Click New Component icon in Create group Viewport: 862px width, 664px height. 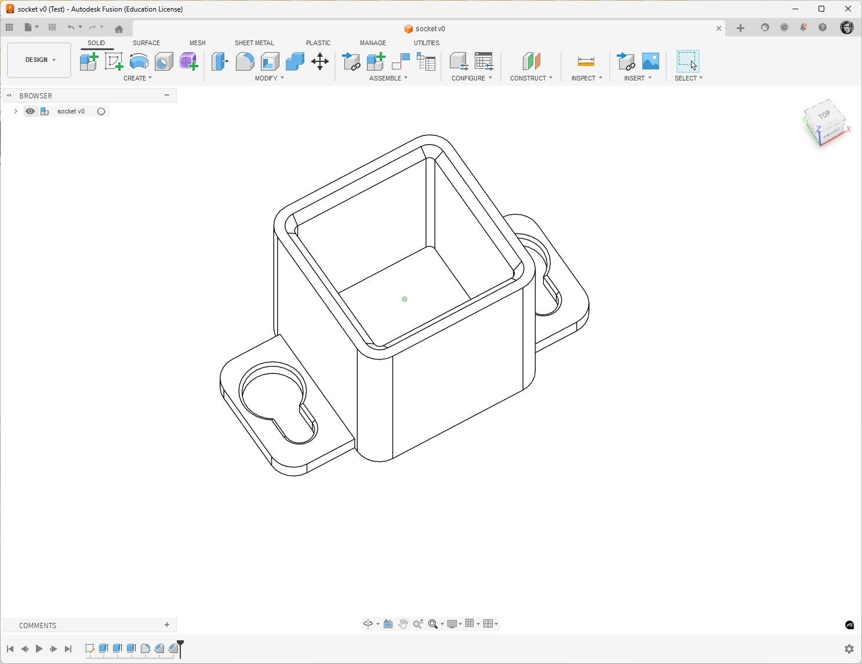89,61
